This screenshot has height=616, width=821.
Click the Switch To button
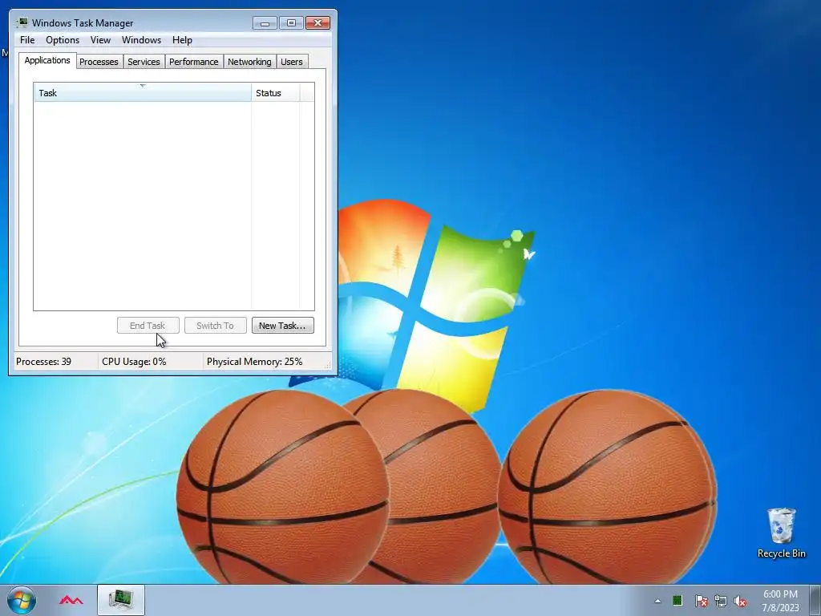click(215, 326)
